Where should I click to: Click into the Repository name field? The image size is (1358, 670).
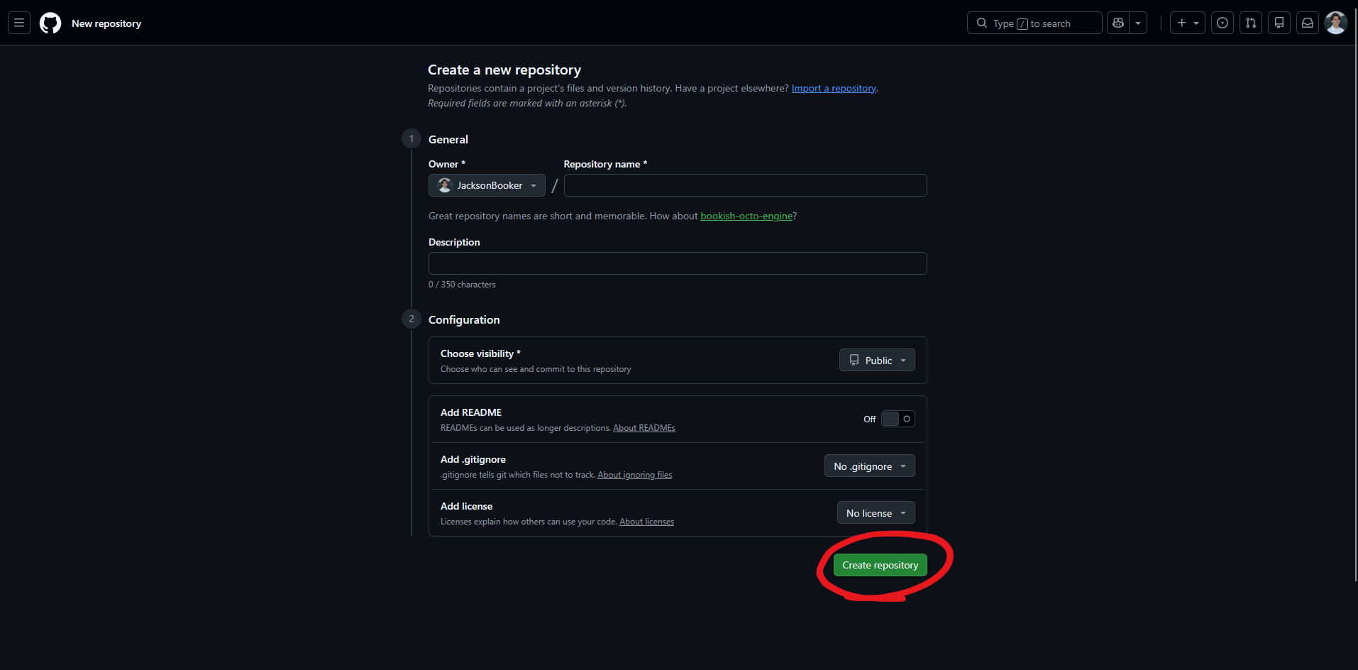click(745, 185)
